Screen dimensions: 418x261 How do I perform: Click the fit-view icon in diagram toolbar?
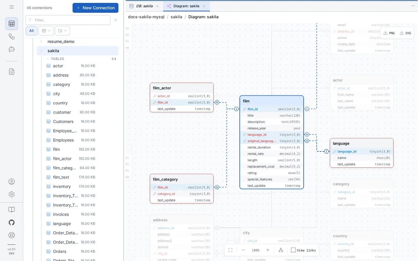pos(230,250)
